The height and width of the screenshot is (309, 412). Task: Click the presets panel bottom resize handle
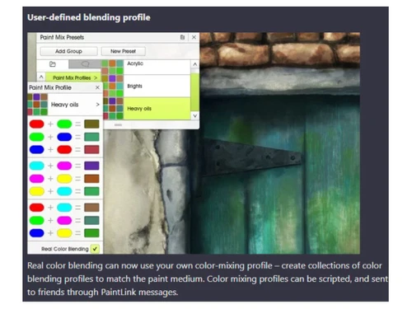pyautogui.click(x=118, y=125)
